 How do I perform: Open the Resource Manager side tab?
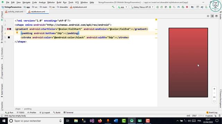[2, 34]
